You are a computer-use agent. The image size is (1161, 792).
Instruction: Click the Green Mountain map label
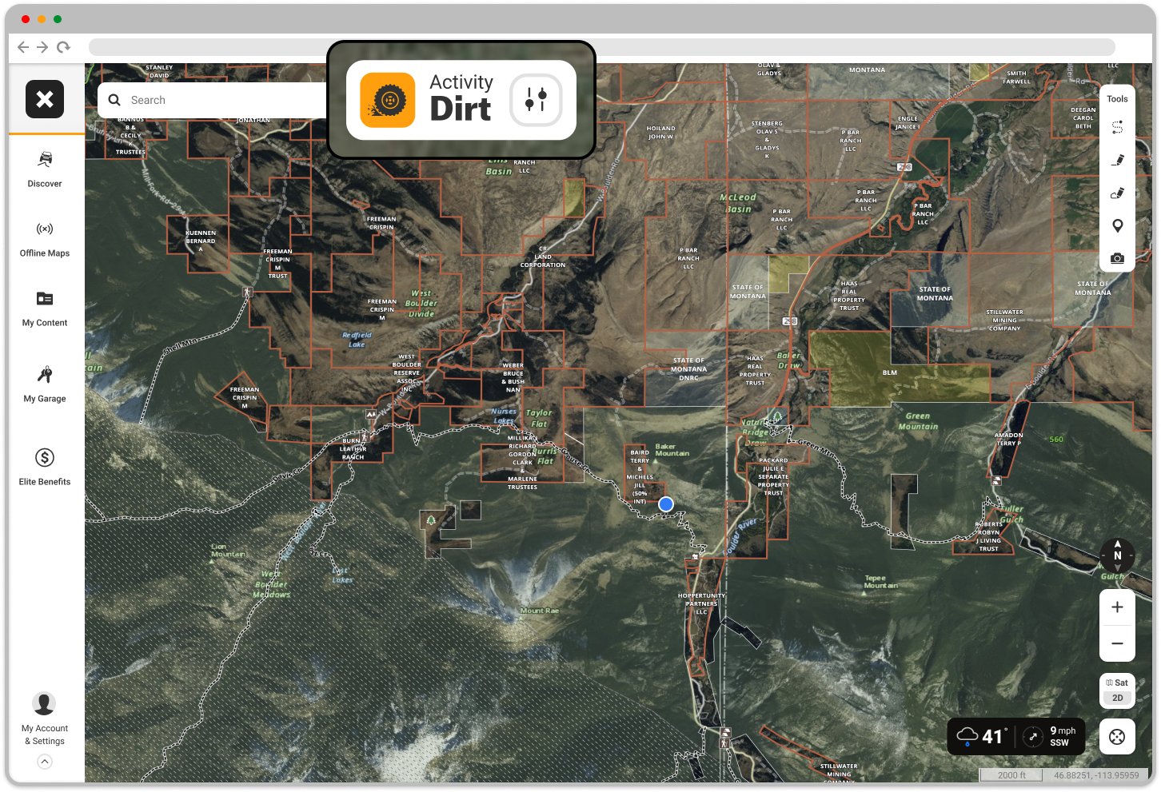(918, 421)
